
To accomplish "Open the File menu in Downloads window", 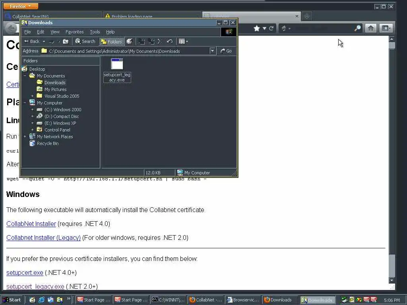I will point(27,32).
